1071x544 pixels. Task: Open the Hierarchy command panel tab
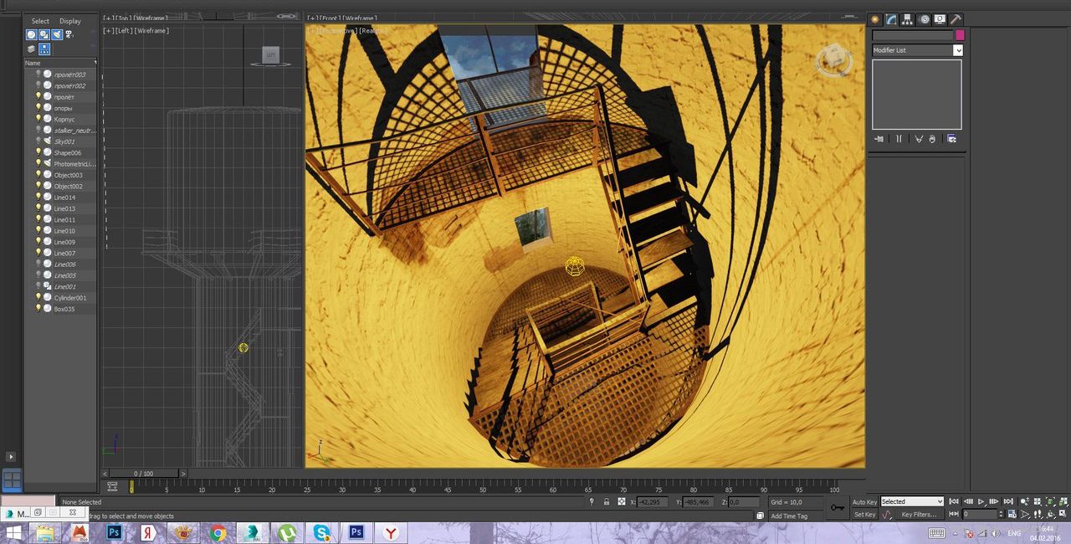(908, 19)
